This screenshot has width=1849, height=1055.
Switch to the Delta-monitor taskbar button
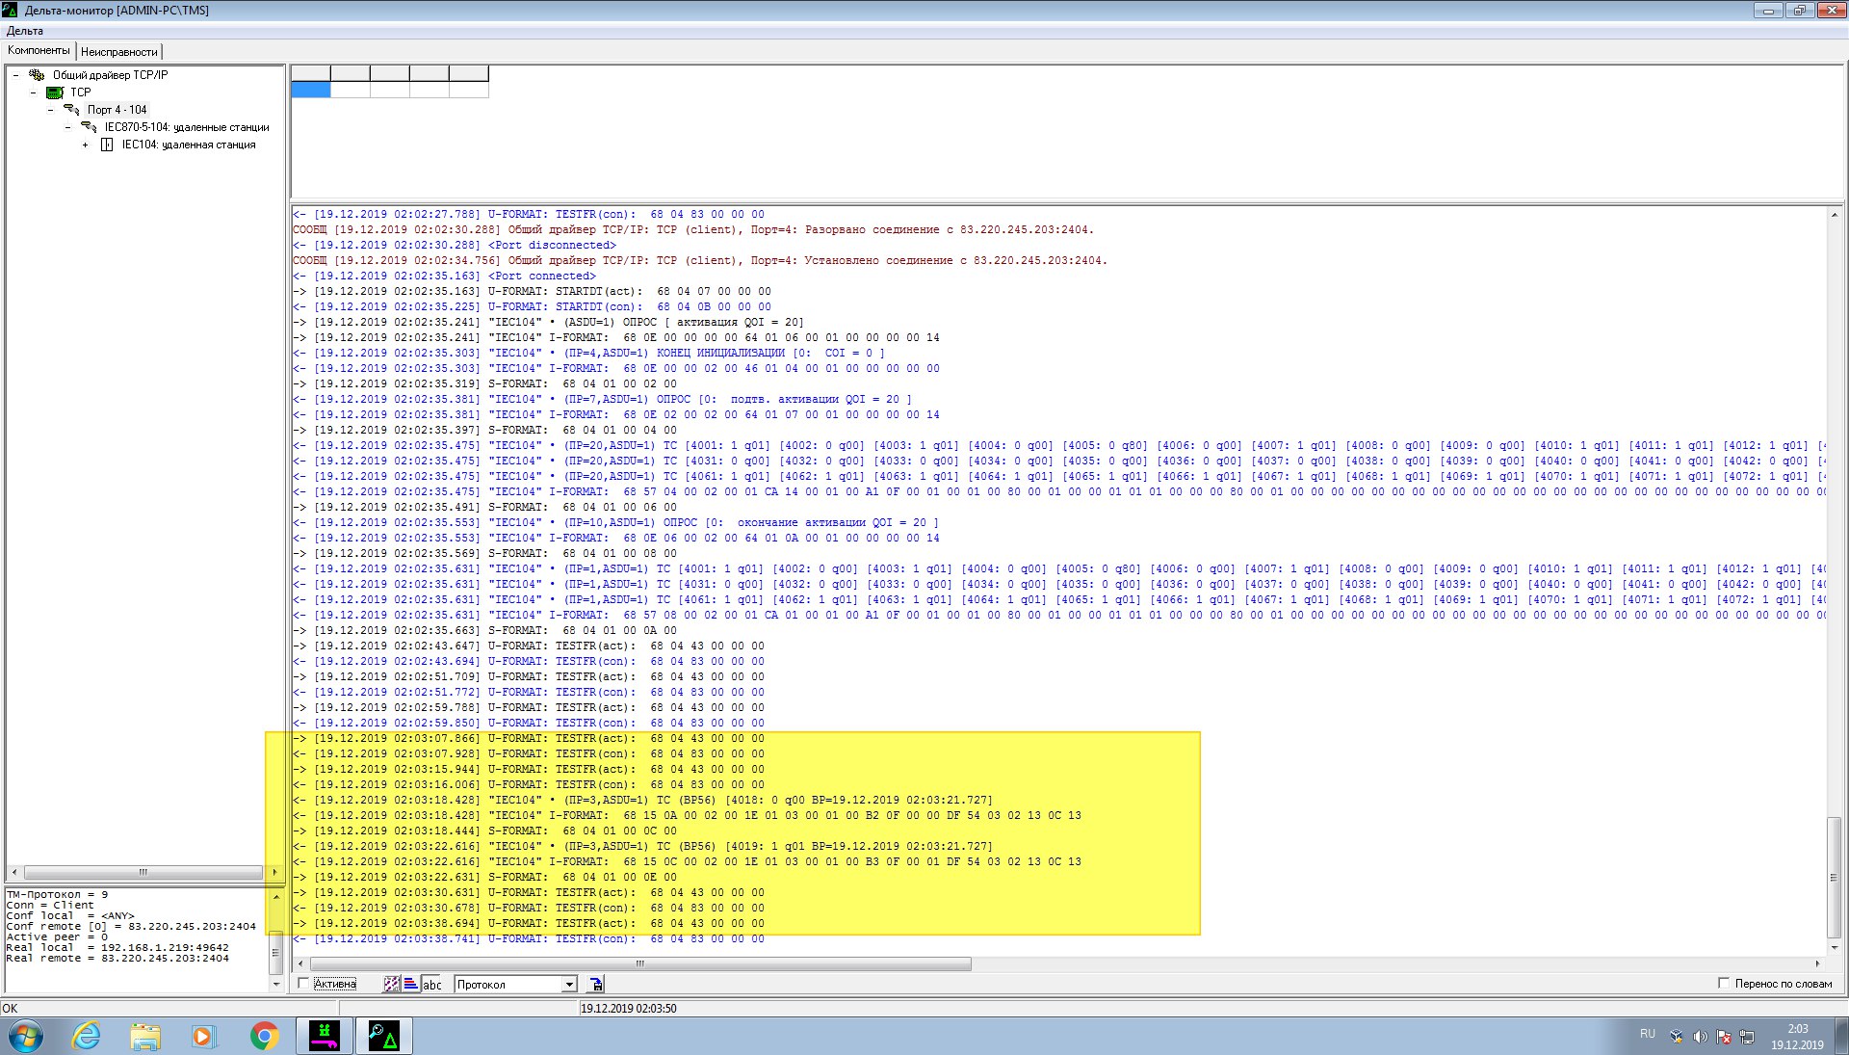[x=384, y=1037]
